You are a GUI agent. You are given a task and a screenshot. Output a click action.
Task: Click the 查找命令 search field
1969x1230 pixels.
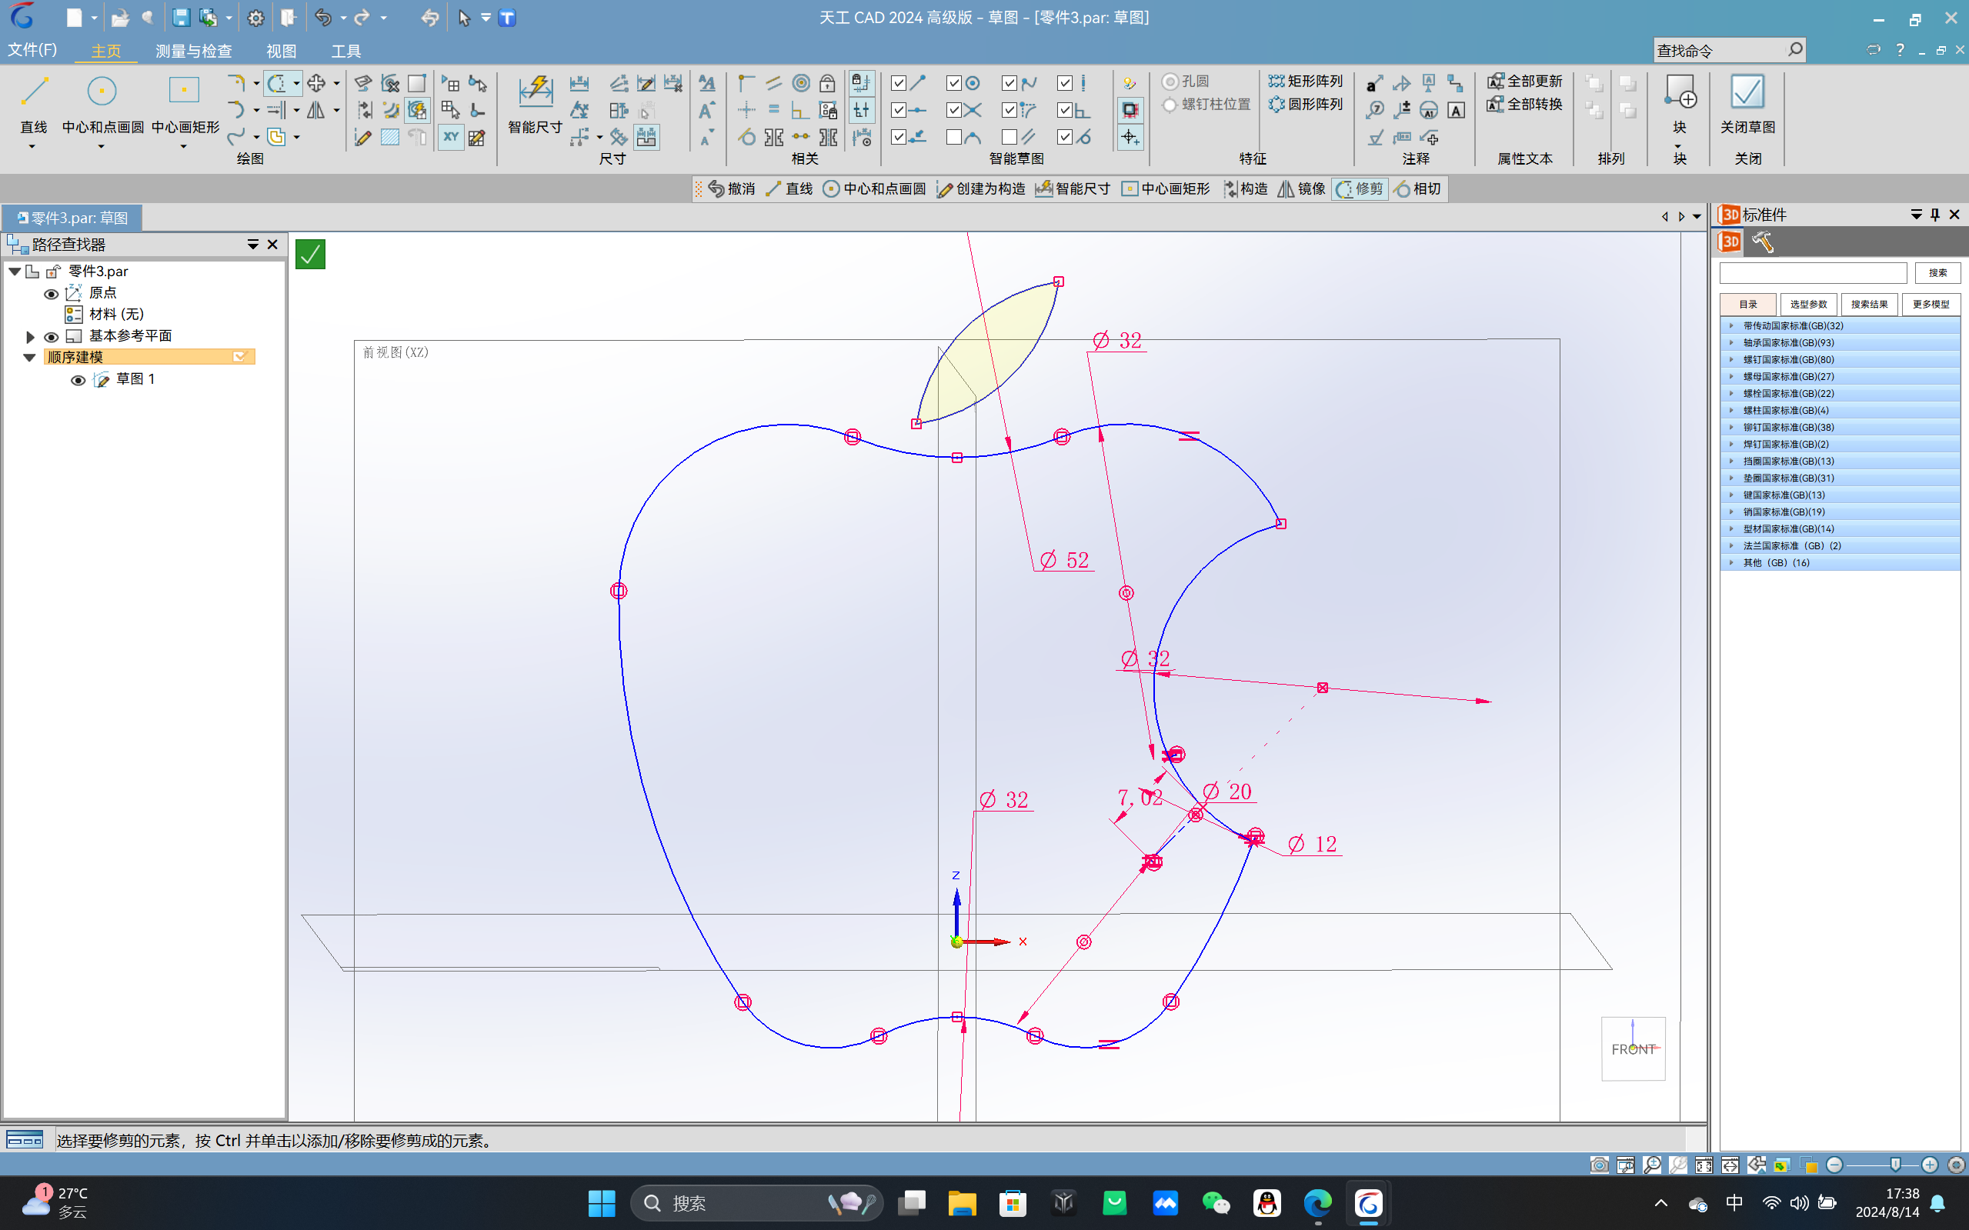click(x=1729, y=51)
